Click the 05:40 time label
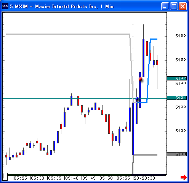Viewport: 189px width, 183px height. click(x=72, y=178)
